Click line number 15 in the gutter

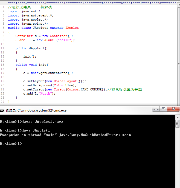click(x=2, y=65)
